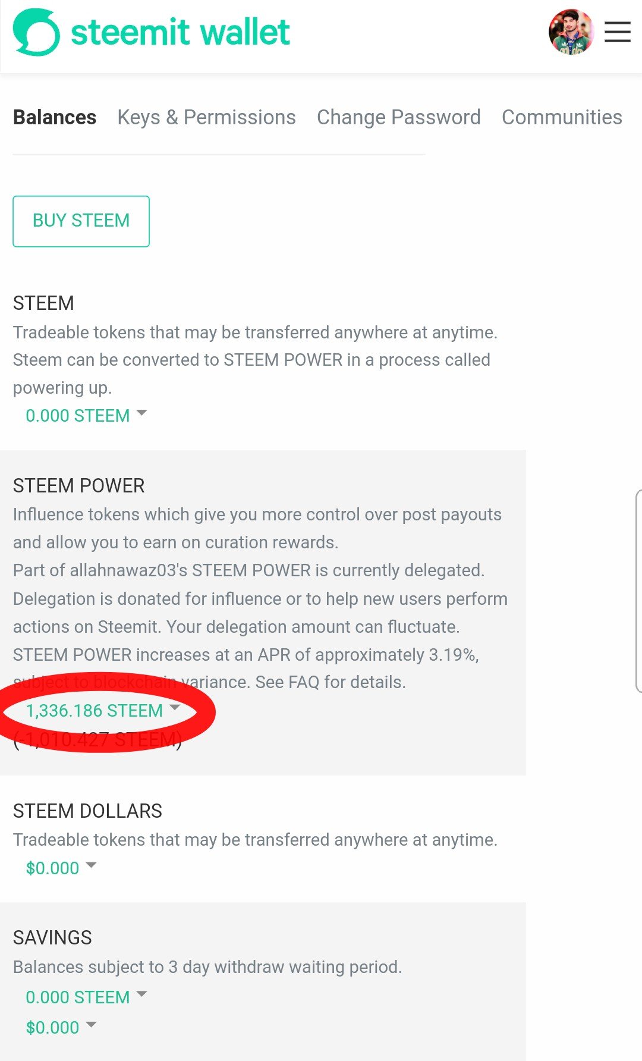
Task: Click the Steemit wallet logo icon
Action: tap(36, 32)
